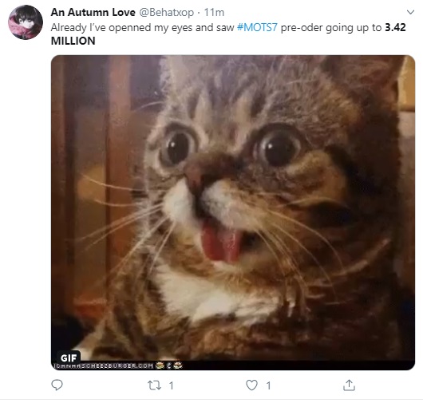Play the surprised cat GIF

coord(233,212)
